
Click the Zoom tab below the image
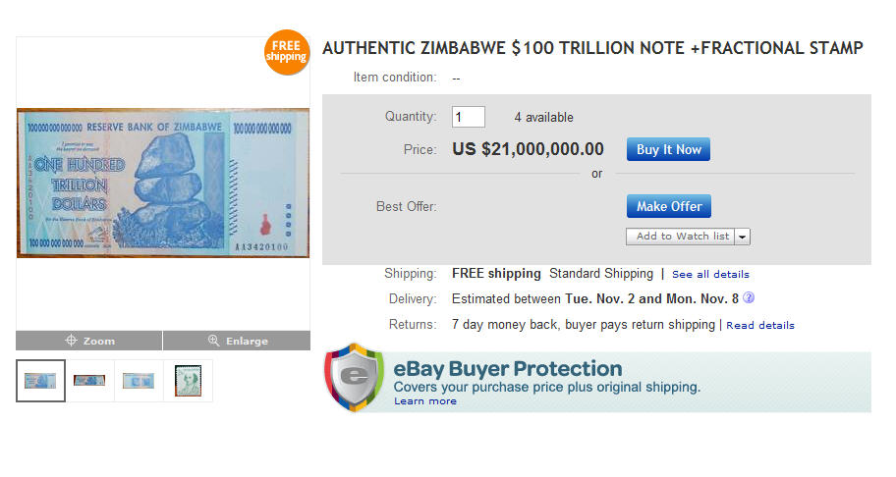(89, 341)
